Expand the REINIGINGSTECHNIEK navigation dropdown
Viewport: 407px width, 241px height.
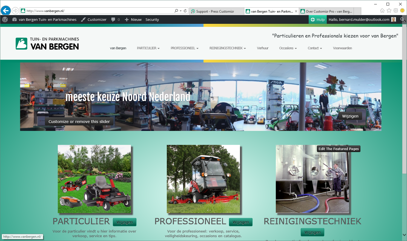tap(228, 48)
